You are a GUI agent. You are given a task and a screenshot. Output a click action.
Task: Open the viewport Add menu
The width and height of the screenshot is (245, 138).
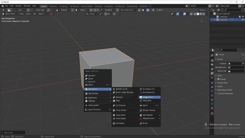[x=34, y=14]
